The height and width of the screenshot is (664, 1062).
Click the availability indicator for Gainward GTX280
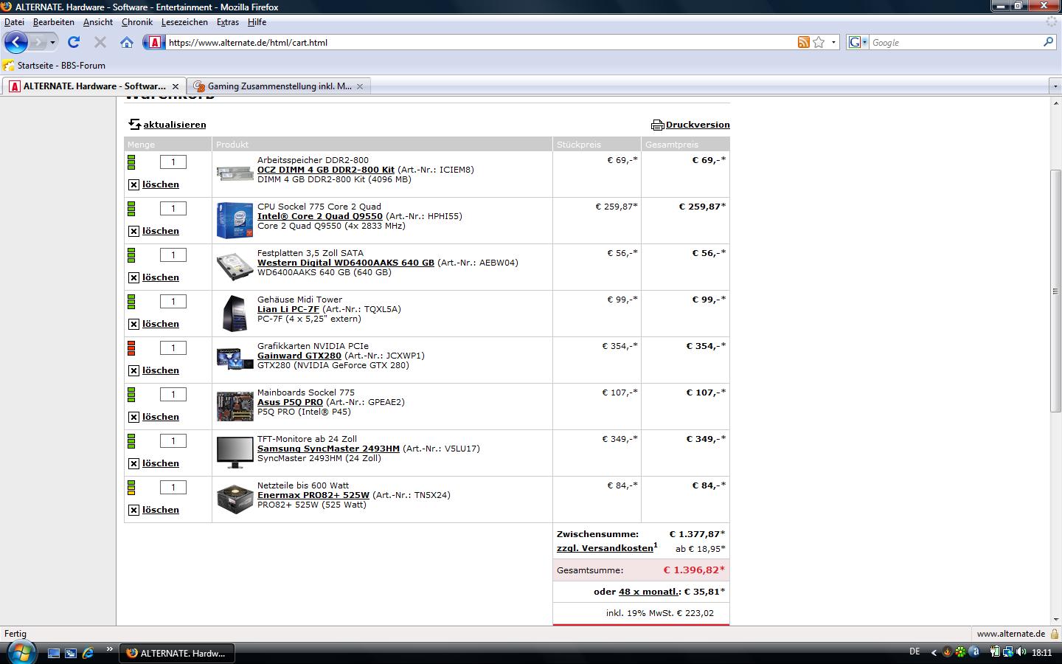click(x=132, y=347)
